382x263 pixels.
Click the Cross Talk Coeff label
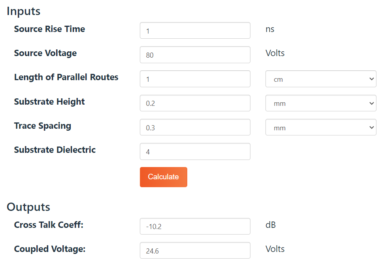pyautogui.click(x=49, y=225)
